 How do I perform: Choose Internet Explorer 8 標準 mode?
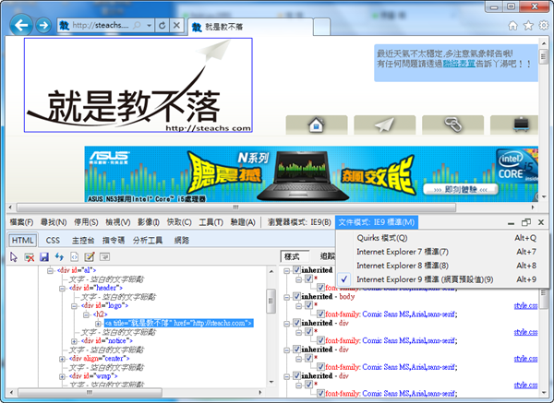[442, 266]
